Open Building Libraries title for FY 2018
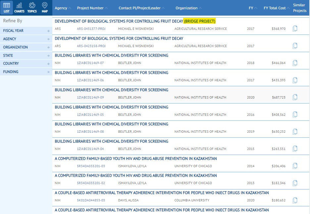 [112, 55]
